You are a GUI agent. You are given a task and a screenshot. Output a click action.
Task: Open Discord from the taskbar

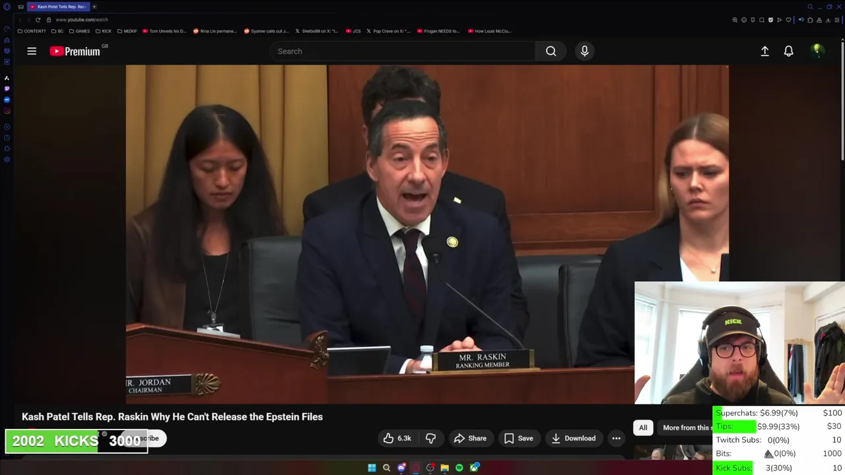tap(401, 468)
